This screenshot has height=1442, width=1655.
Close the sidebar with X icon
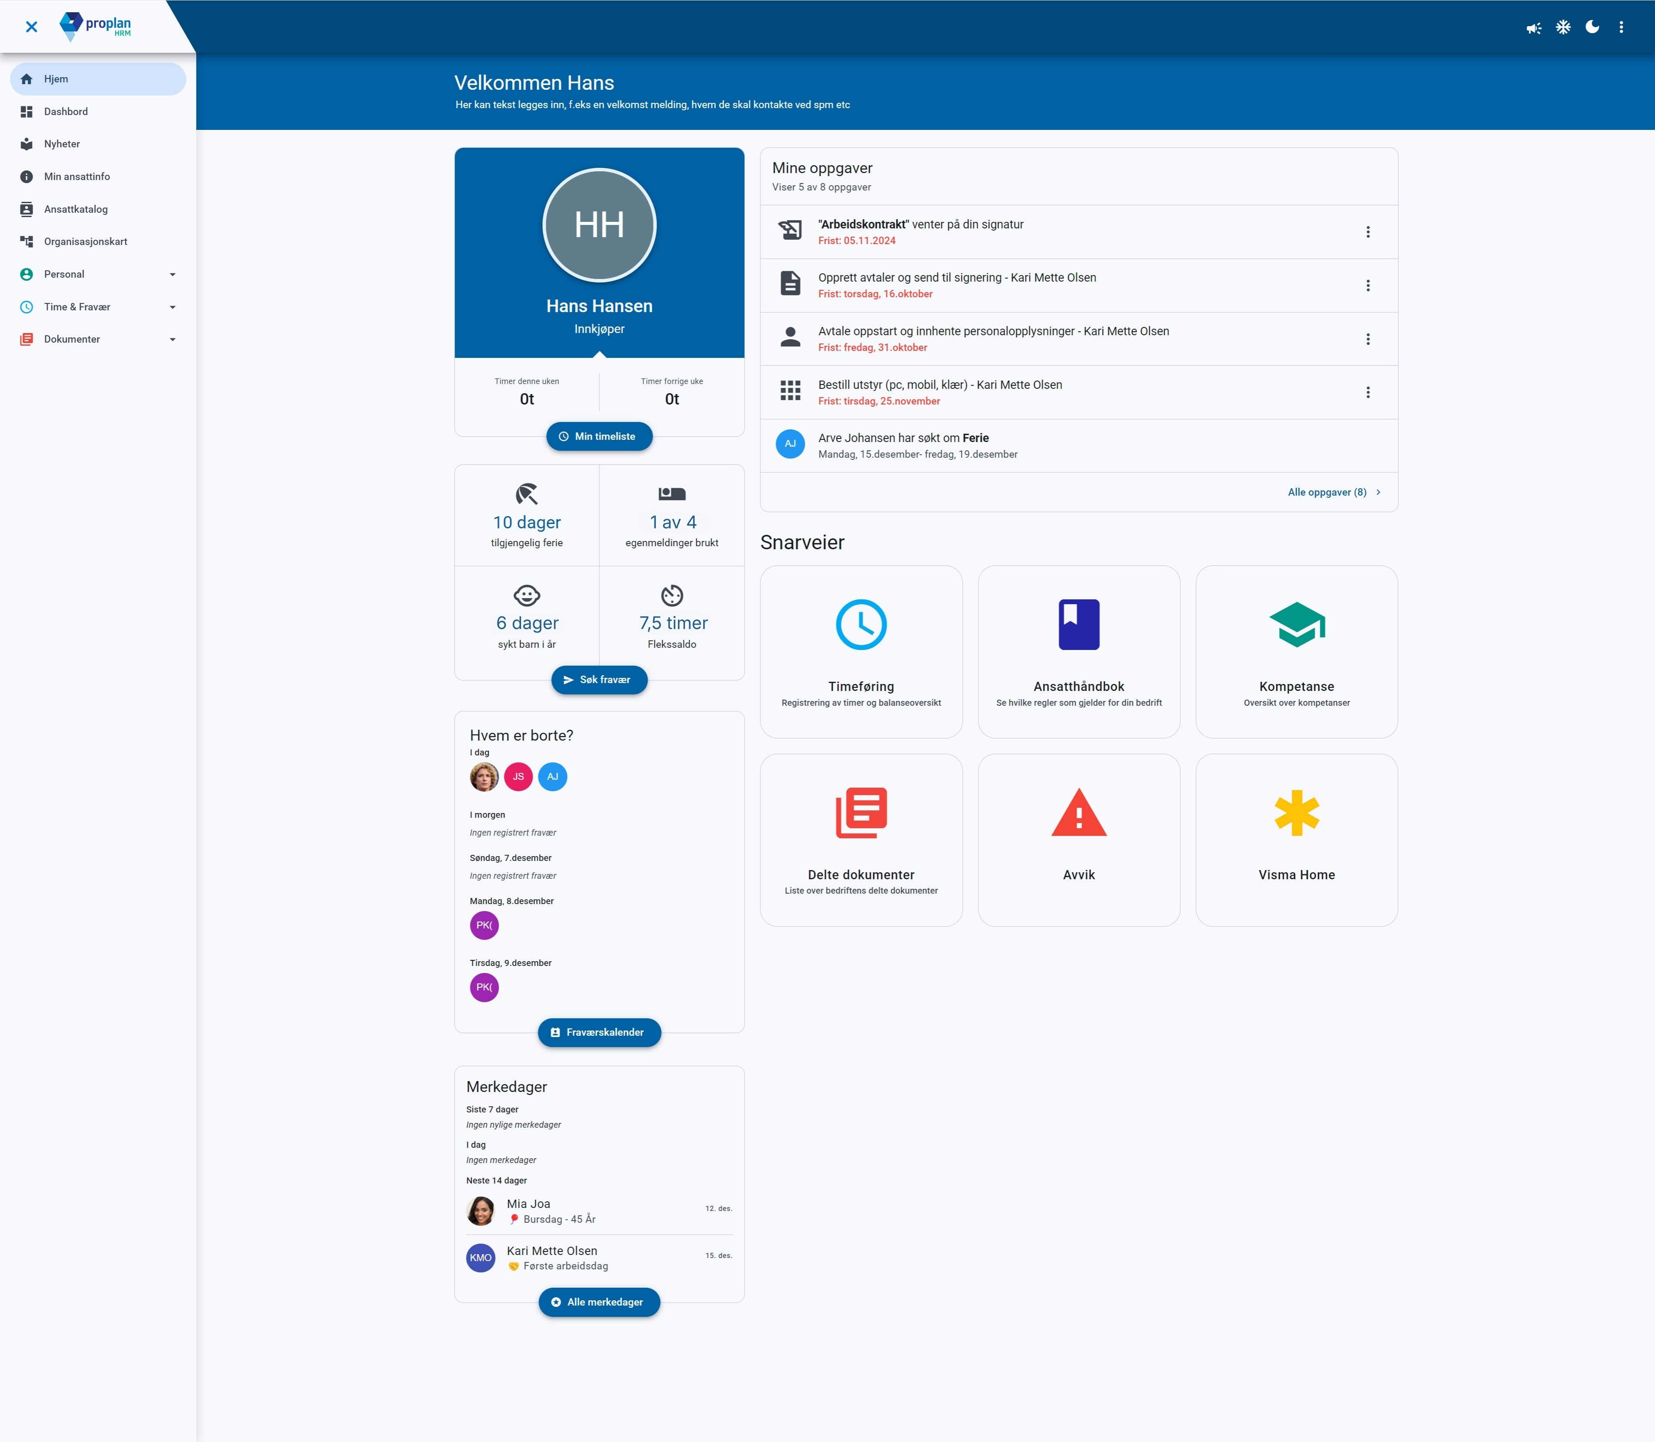click(31, 27)
